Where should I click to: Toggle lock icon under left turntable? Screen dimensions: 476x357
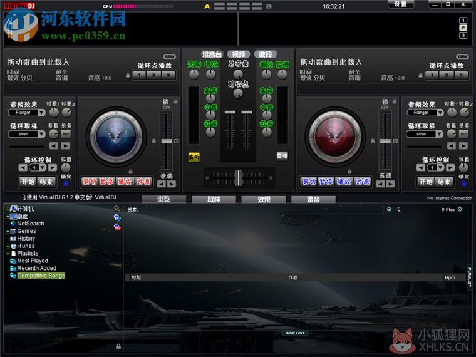pos(130,172)
